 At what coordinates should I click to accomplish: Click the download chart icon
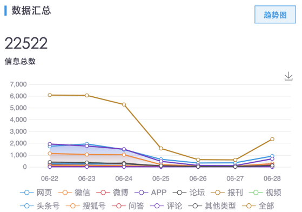[x=288, y=76]
